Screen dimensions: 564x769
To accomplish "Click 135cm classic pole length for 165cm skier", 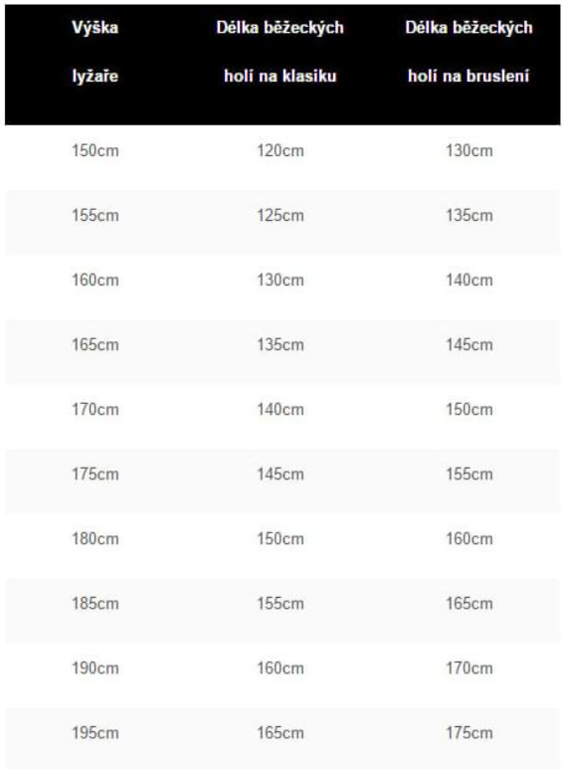I will pyautogui.click(x=281, y=345).
